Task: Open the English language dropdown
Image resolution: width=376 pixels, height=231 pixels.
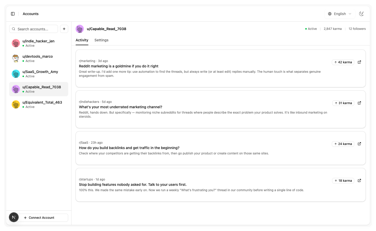Action: 340,14
